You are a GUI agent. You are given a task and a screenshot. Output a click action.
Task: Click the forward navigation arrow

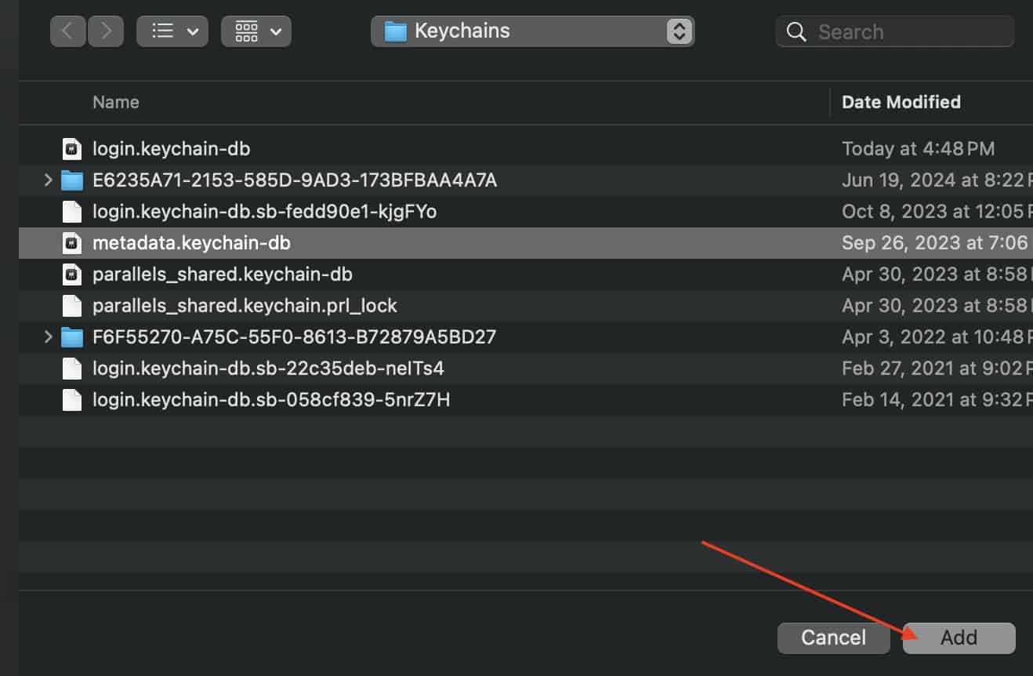coord(105,31)
